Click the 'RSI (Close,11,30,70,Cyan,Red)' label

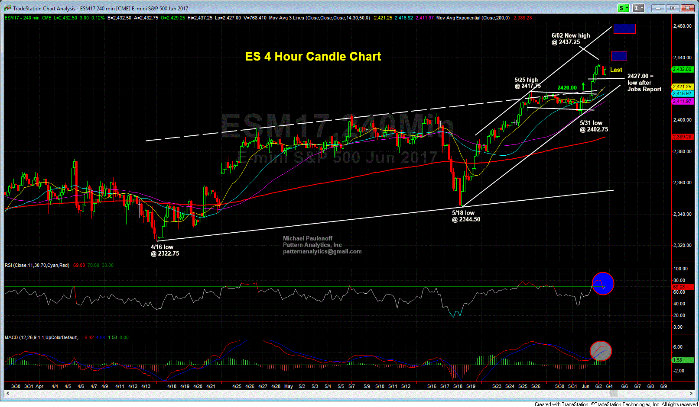[37, 265]
